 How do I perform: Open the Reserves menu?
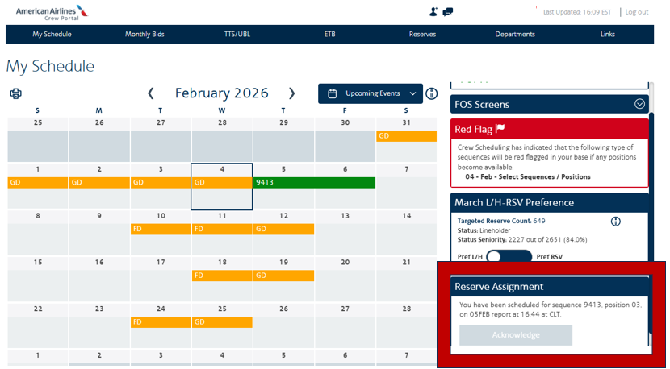click(x=422, y=34)
